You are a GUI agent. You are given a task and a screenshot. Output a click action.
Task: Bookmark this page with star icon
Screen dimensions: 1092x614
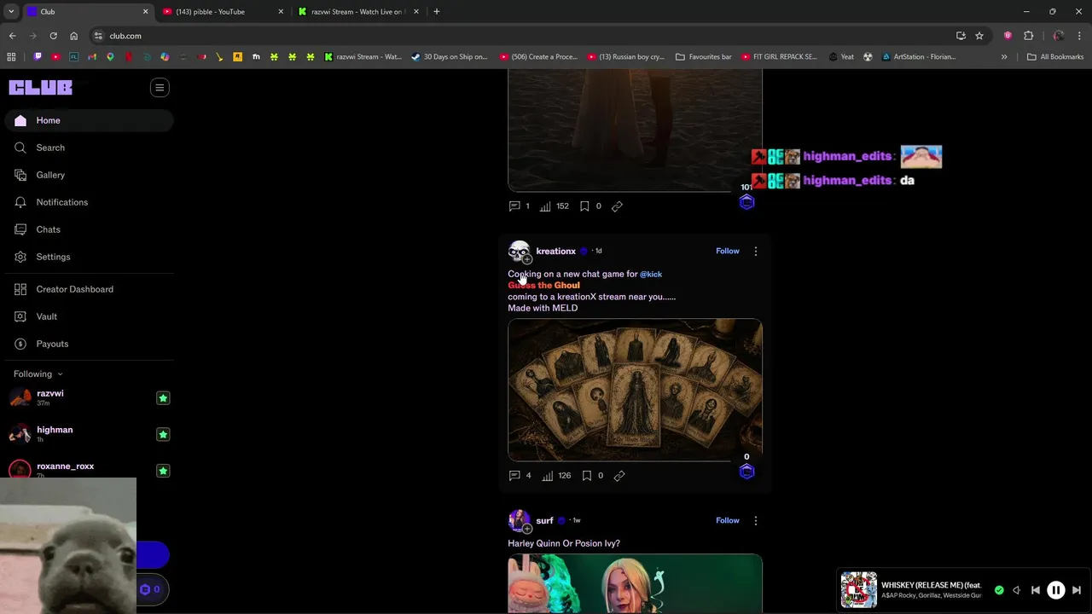[x=979, y=36]
